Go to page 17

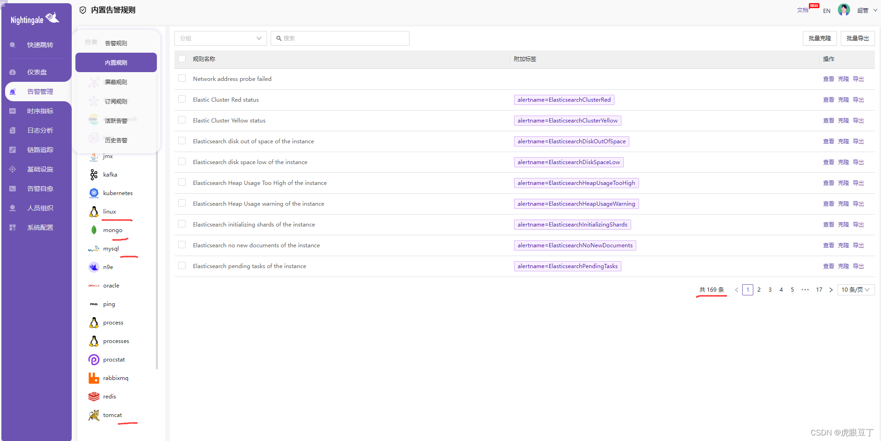[819, 290]
